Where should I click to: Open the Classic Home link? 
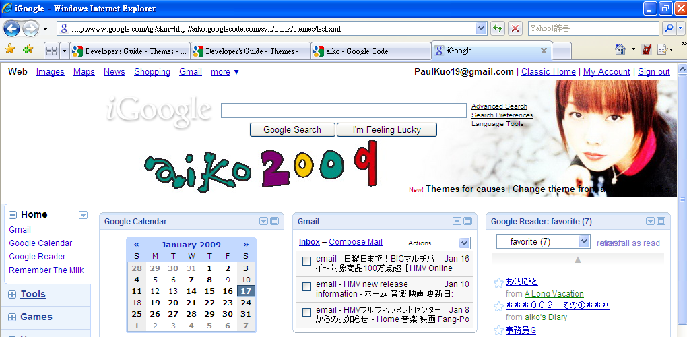[548, 72]
